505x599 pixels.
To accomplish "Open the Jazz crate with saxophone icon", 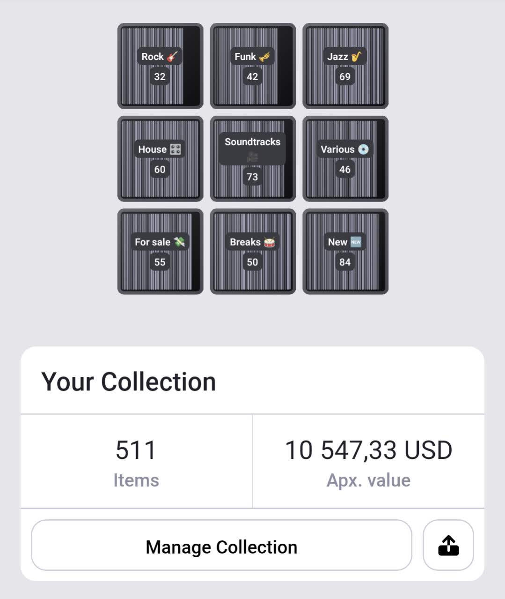I will pyautogui.click(x=345, y=66).
